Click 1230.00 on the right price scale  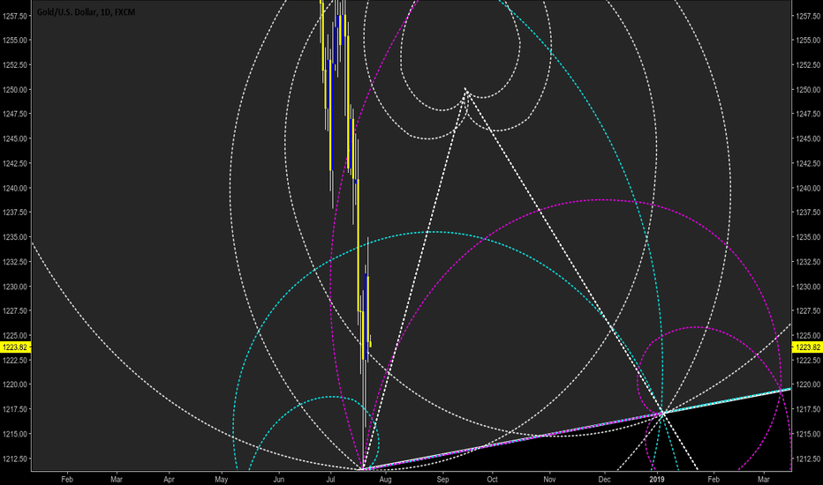coord(808,287)
